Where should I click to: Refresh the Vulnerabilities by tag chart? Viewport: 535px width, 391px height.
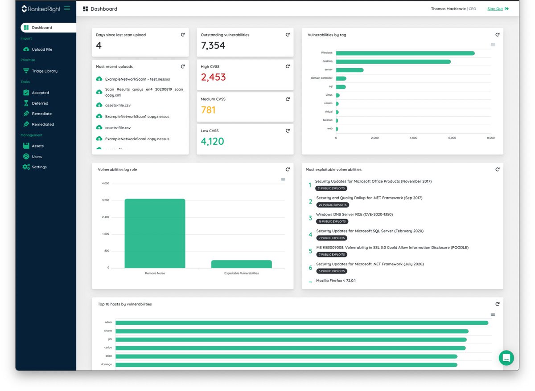[x=498, y=35]
